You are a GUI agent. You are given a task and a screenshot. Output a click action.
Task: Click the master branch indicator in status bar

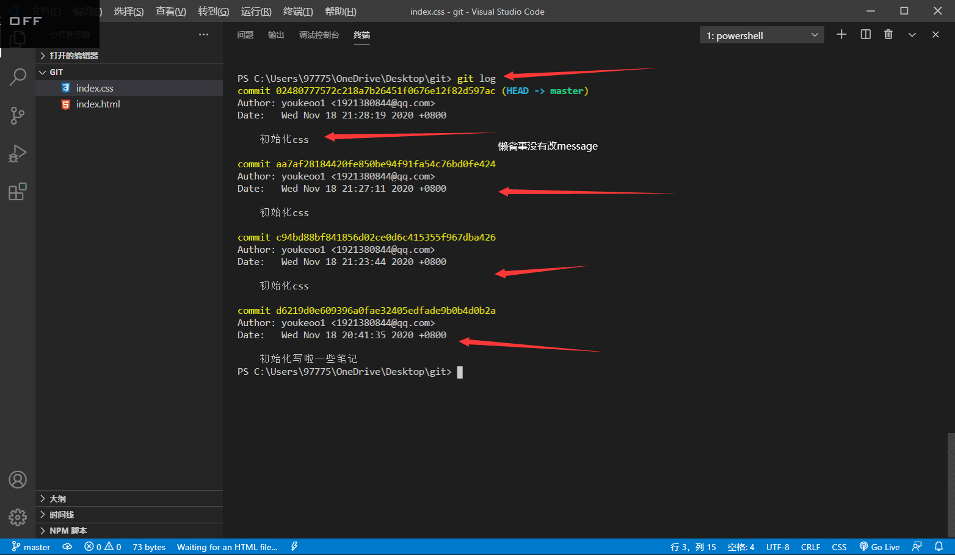tap(31, 547)
